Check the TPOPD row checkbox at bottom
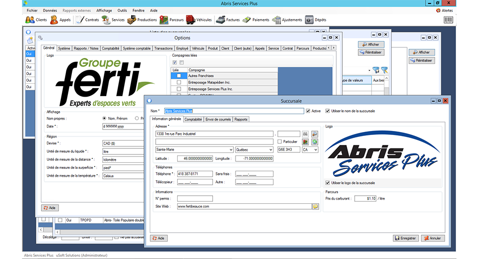This screenshot has width=479, height=259. tap(60, 220)
